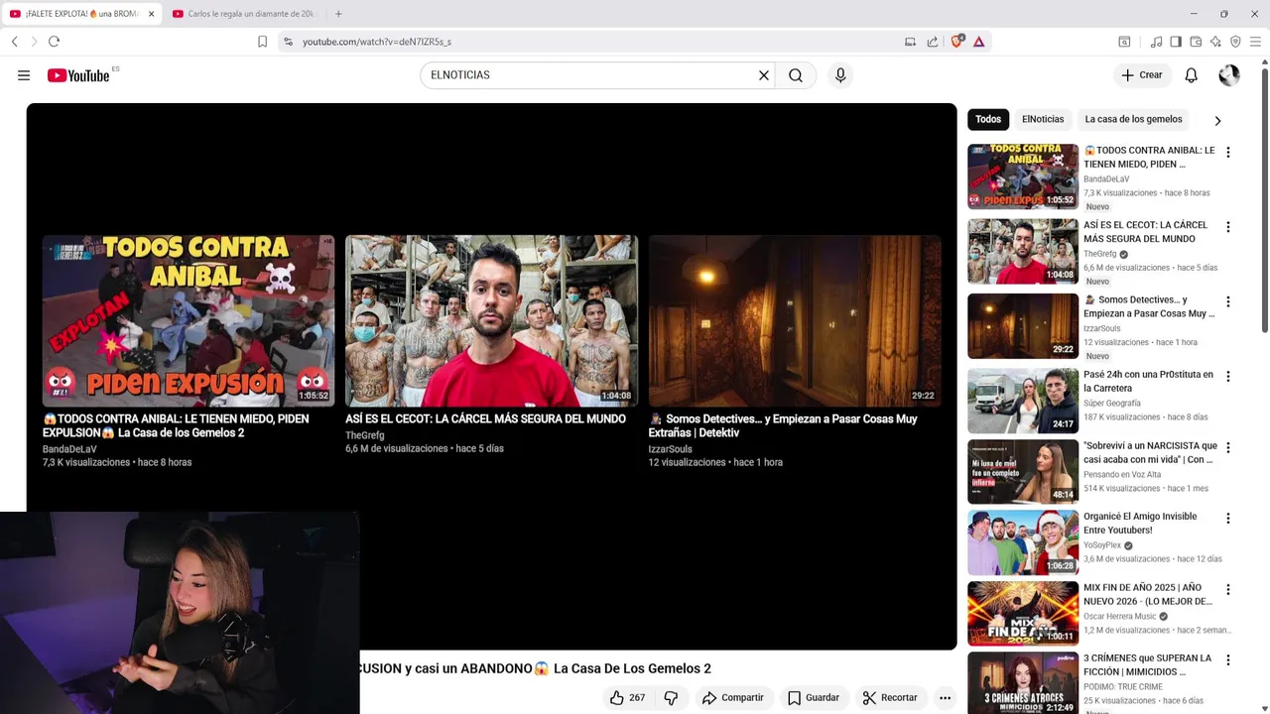Show more filter chips with the arrow
This screenshot has height=714, width=1270.
[1217, 121]
